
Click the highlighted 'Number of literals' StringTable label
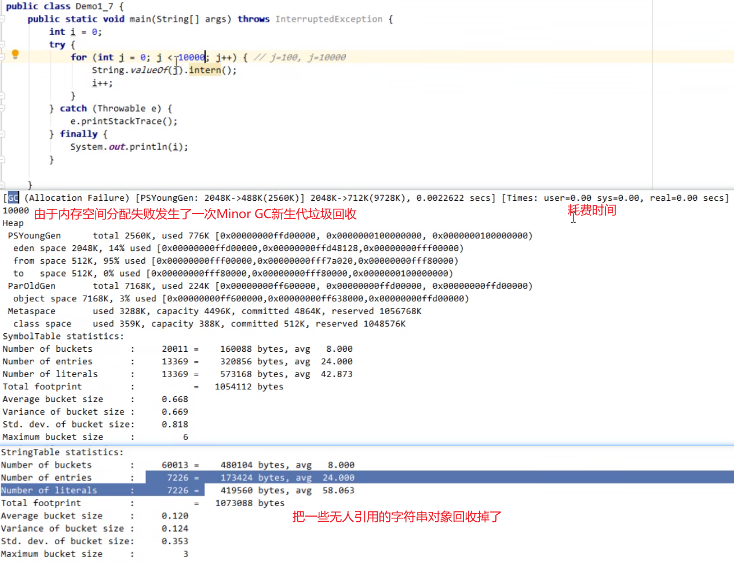[49, 490]
